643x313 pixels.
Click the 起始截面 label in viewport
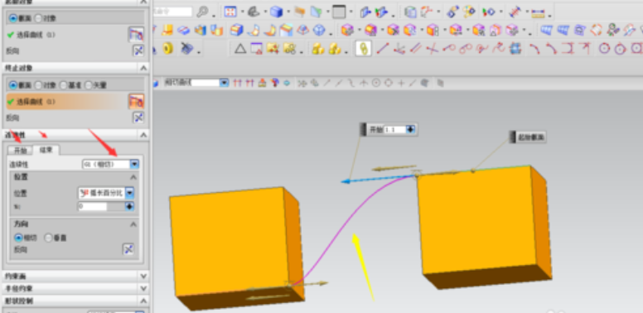tap(530, 137)
